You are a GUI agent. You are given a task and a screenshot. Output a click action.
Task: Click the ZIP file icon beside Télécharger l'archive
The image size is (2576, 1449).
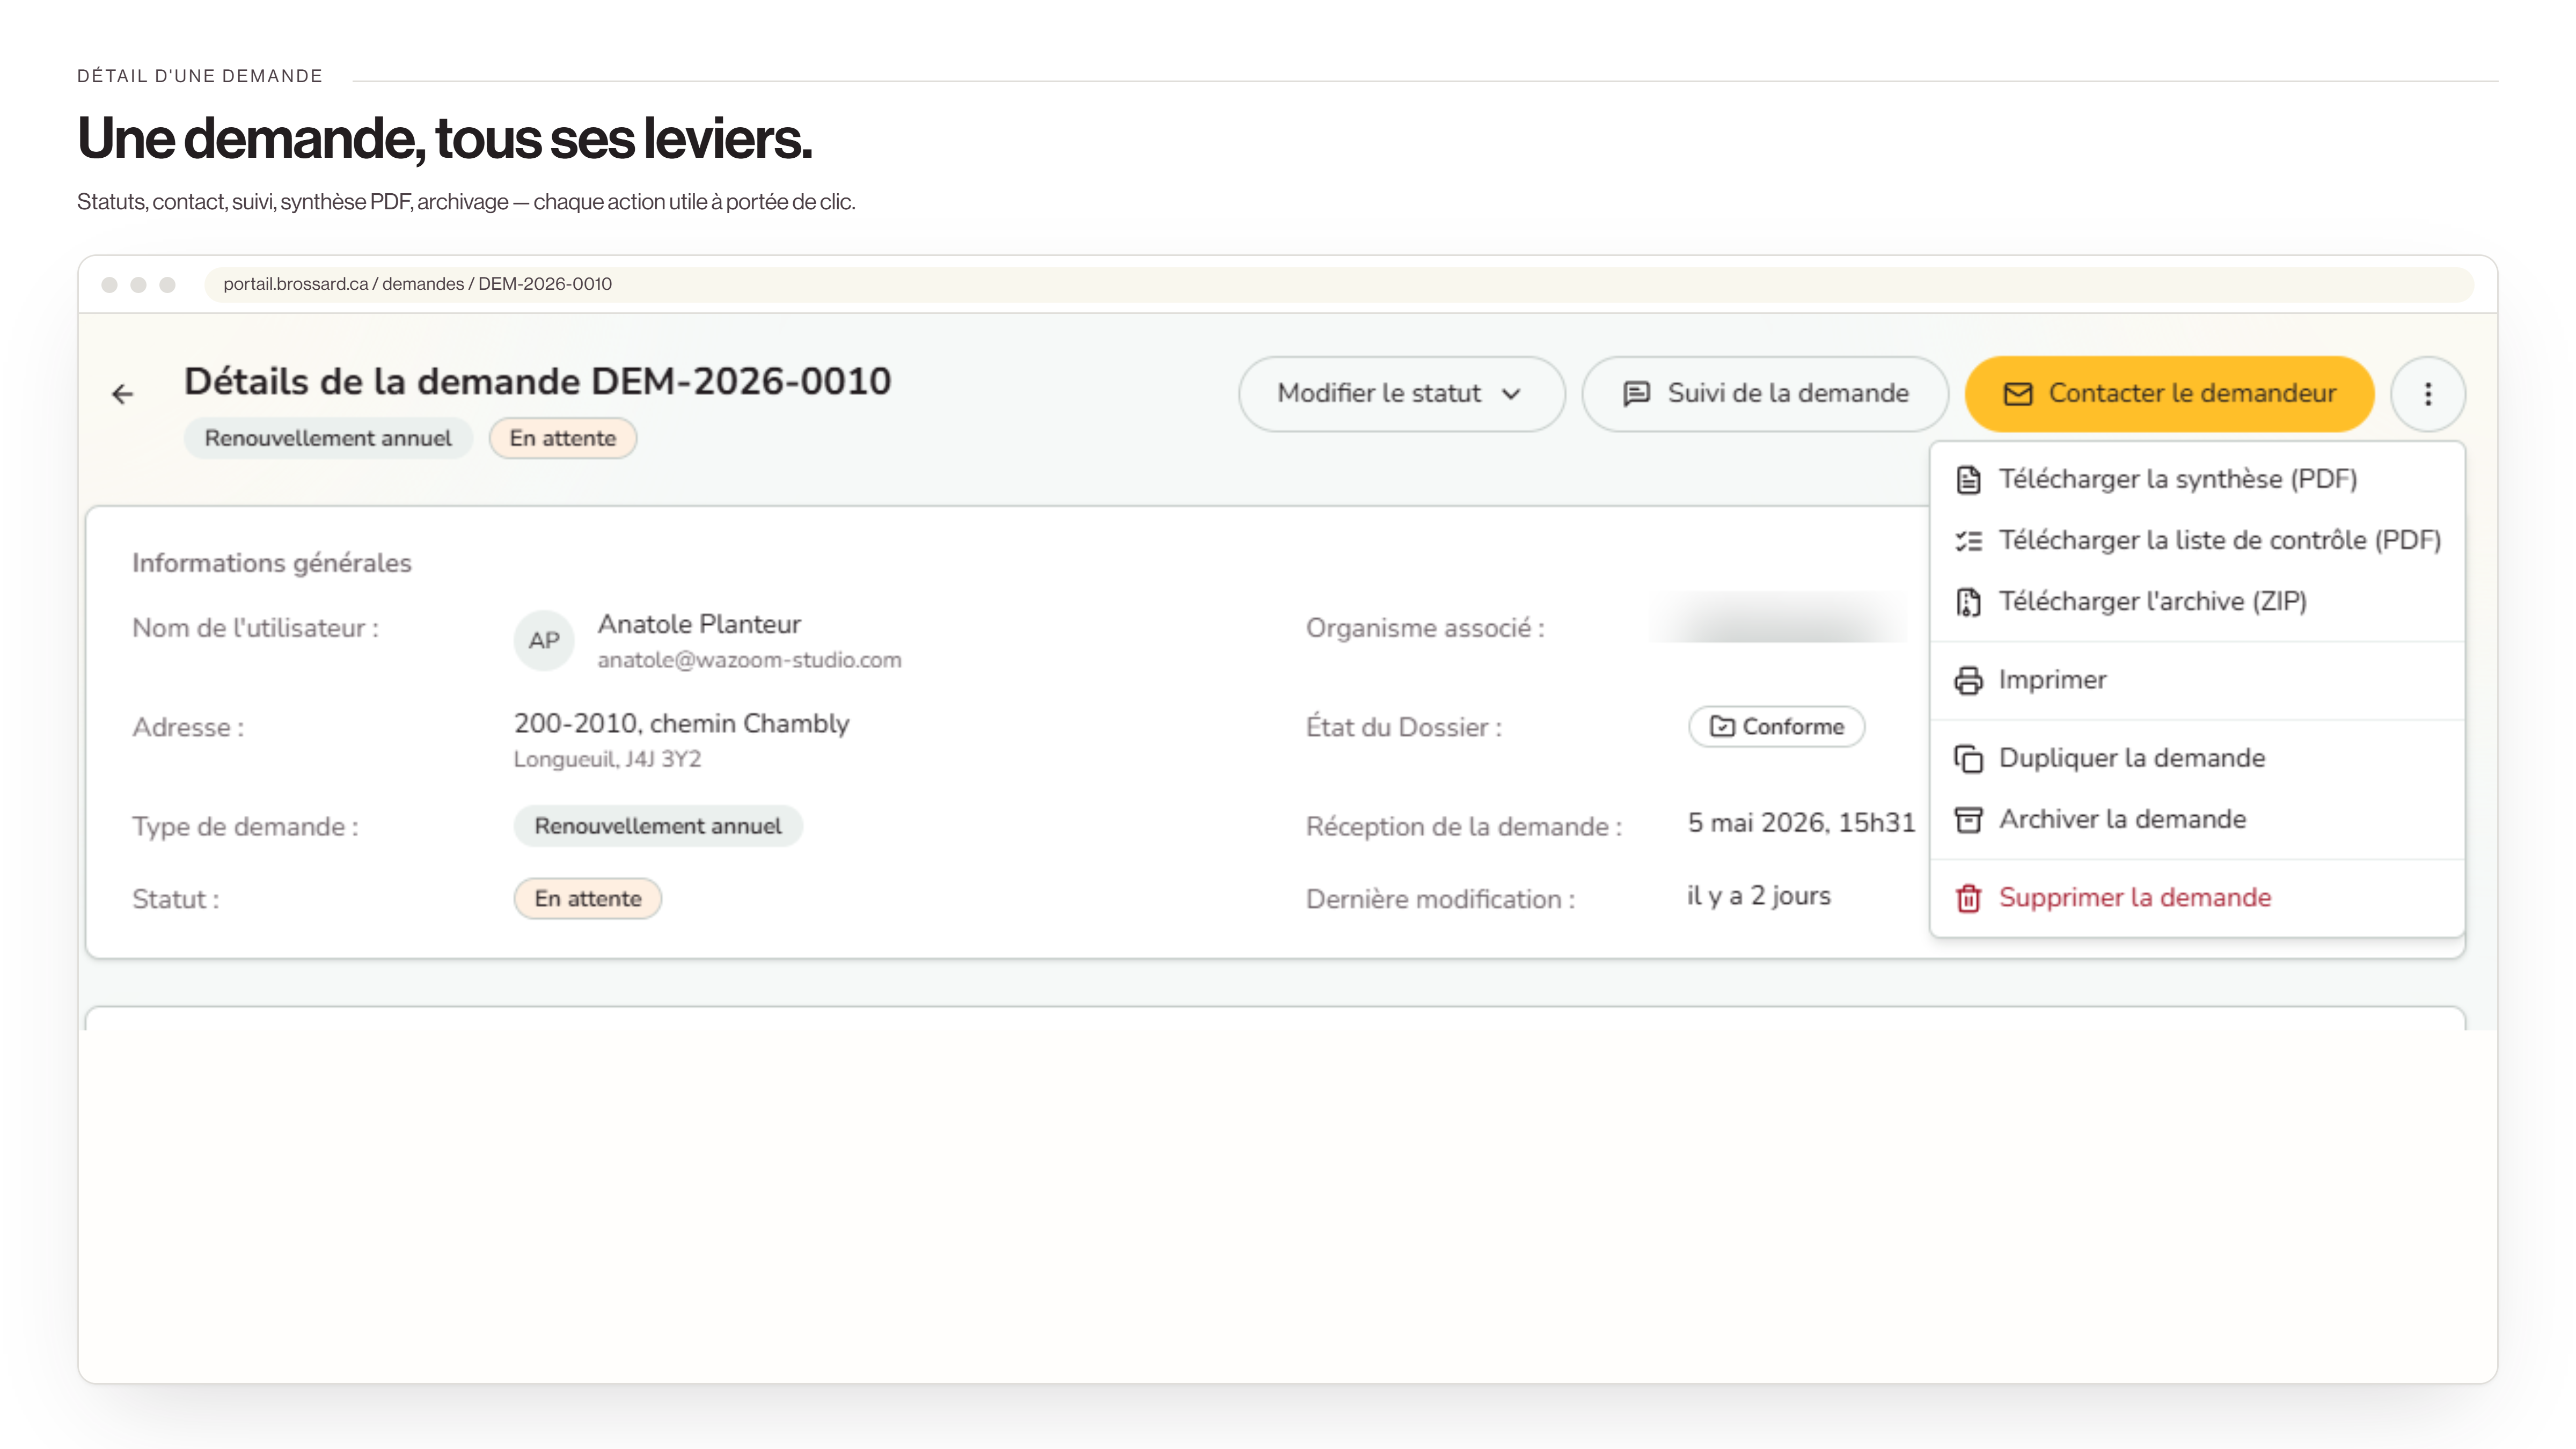coord(1968,602)
